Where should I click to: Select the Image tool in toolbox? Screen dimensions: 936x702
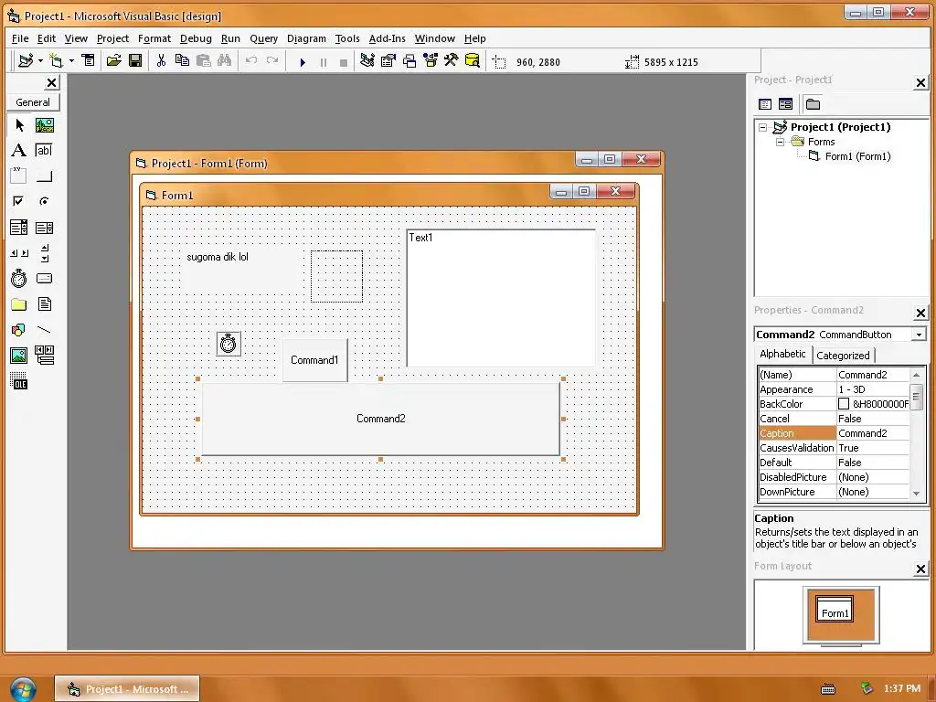coord(19,356)
